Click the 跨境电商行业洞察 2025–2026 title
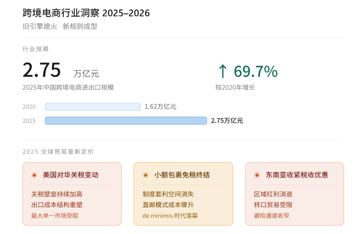 click(x=86, y=13)
